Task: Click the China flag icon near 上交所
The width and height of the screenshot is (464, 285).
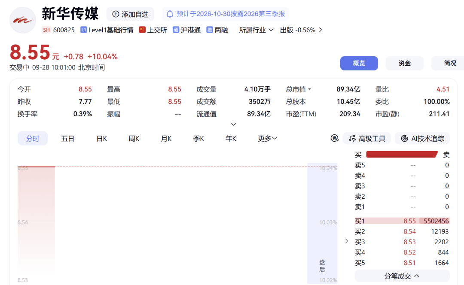Action: click(142, 30)
